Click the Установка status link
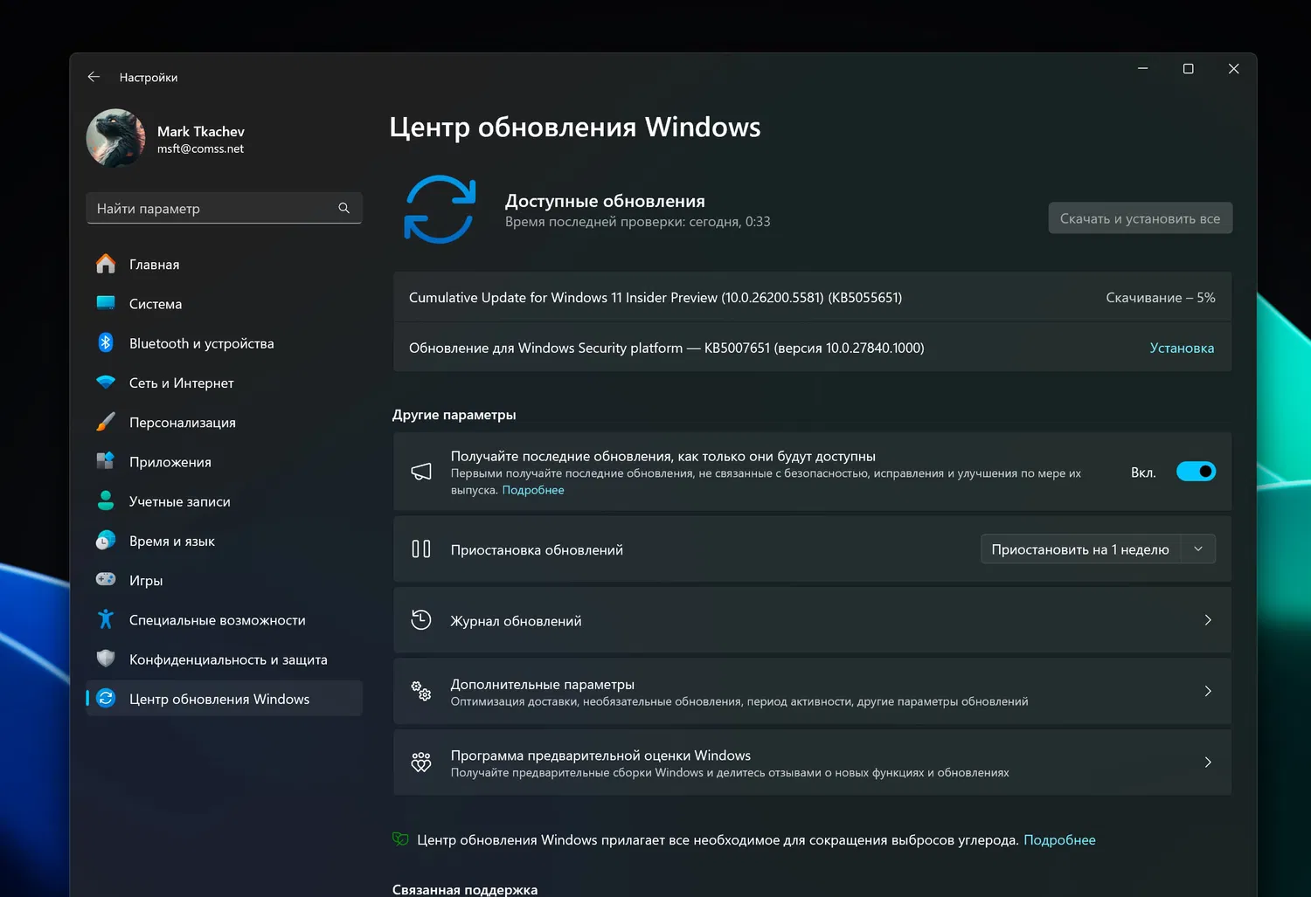1311x897 pixels. click(1182, 348)
